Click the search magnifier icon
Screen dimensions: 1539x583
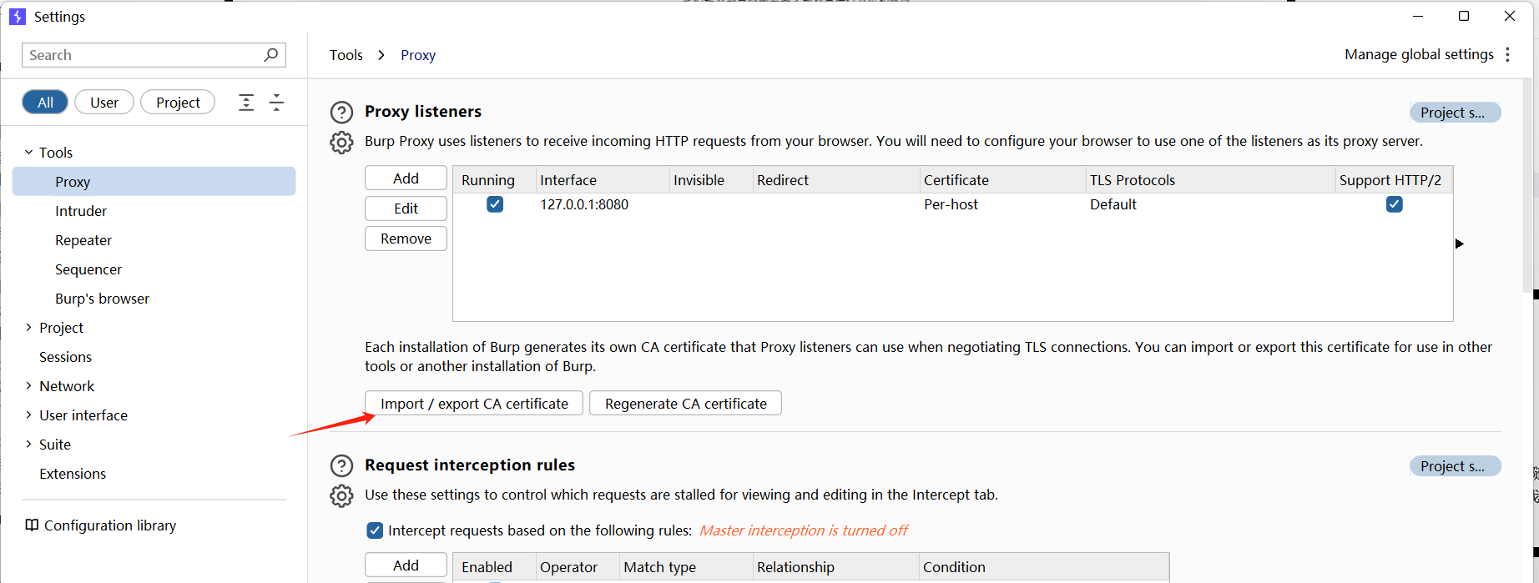tap(270, 55)
